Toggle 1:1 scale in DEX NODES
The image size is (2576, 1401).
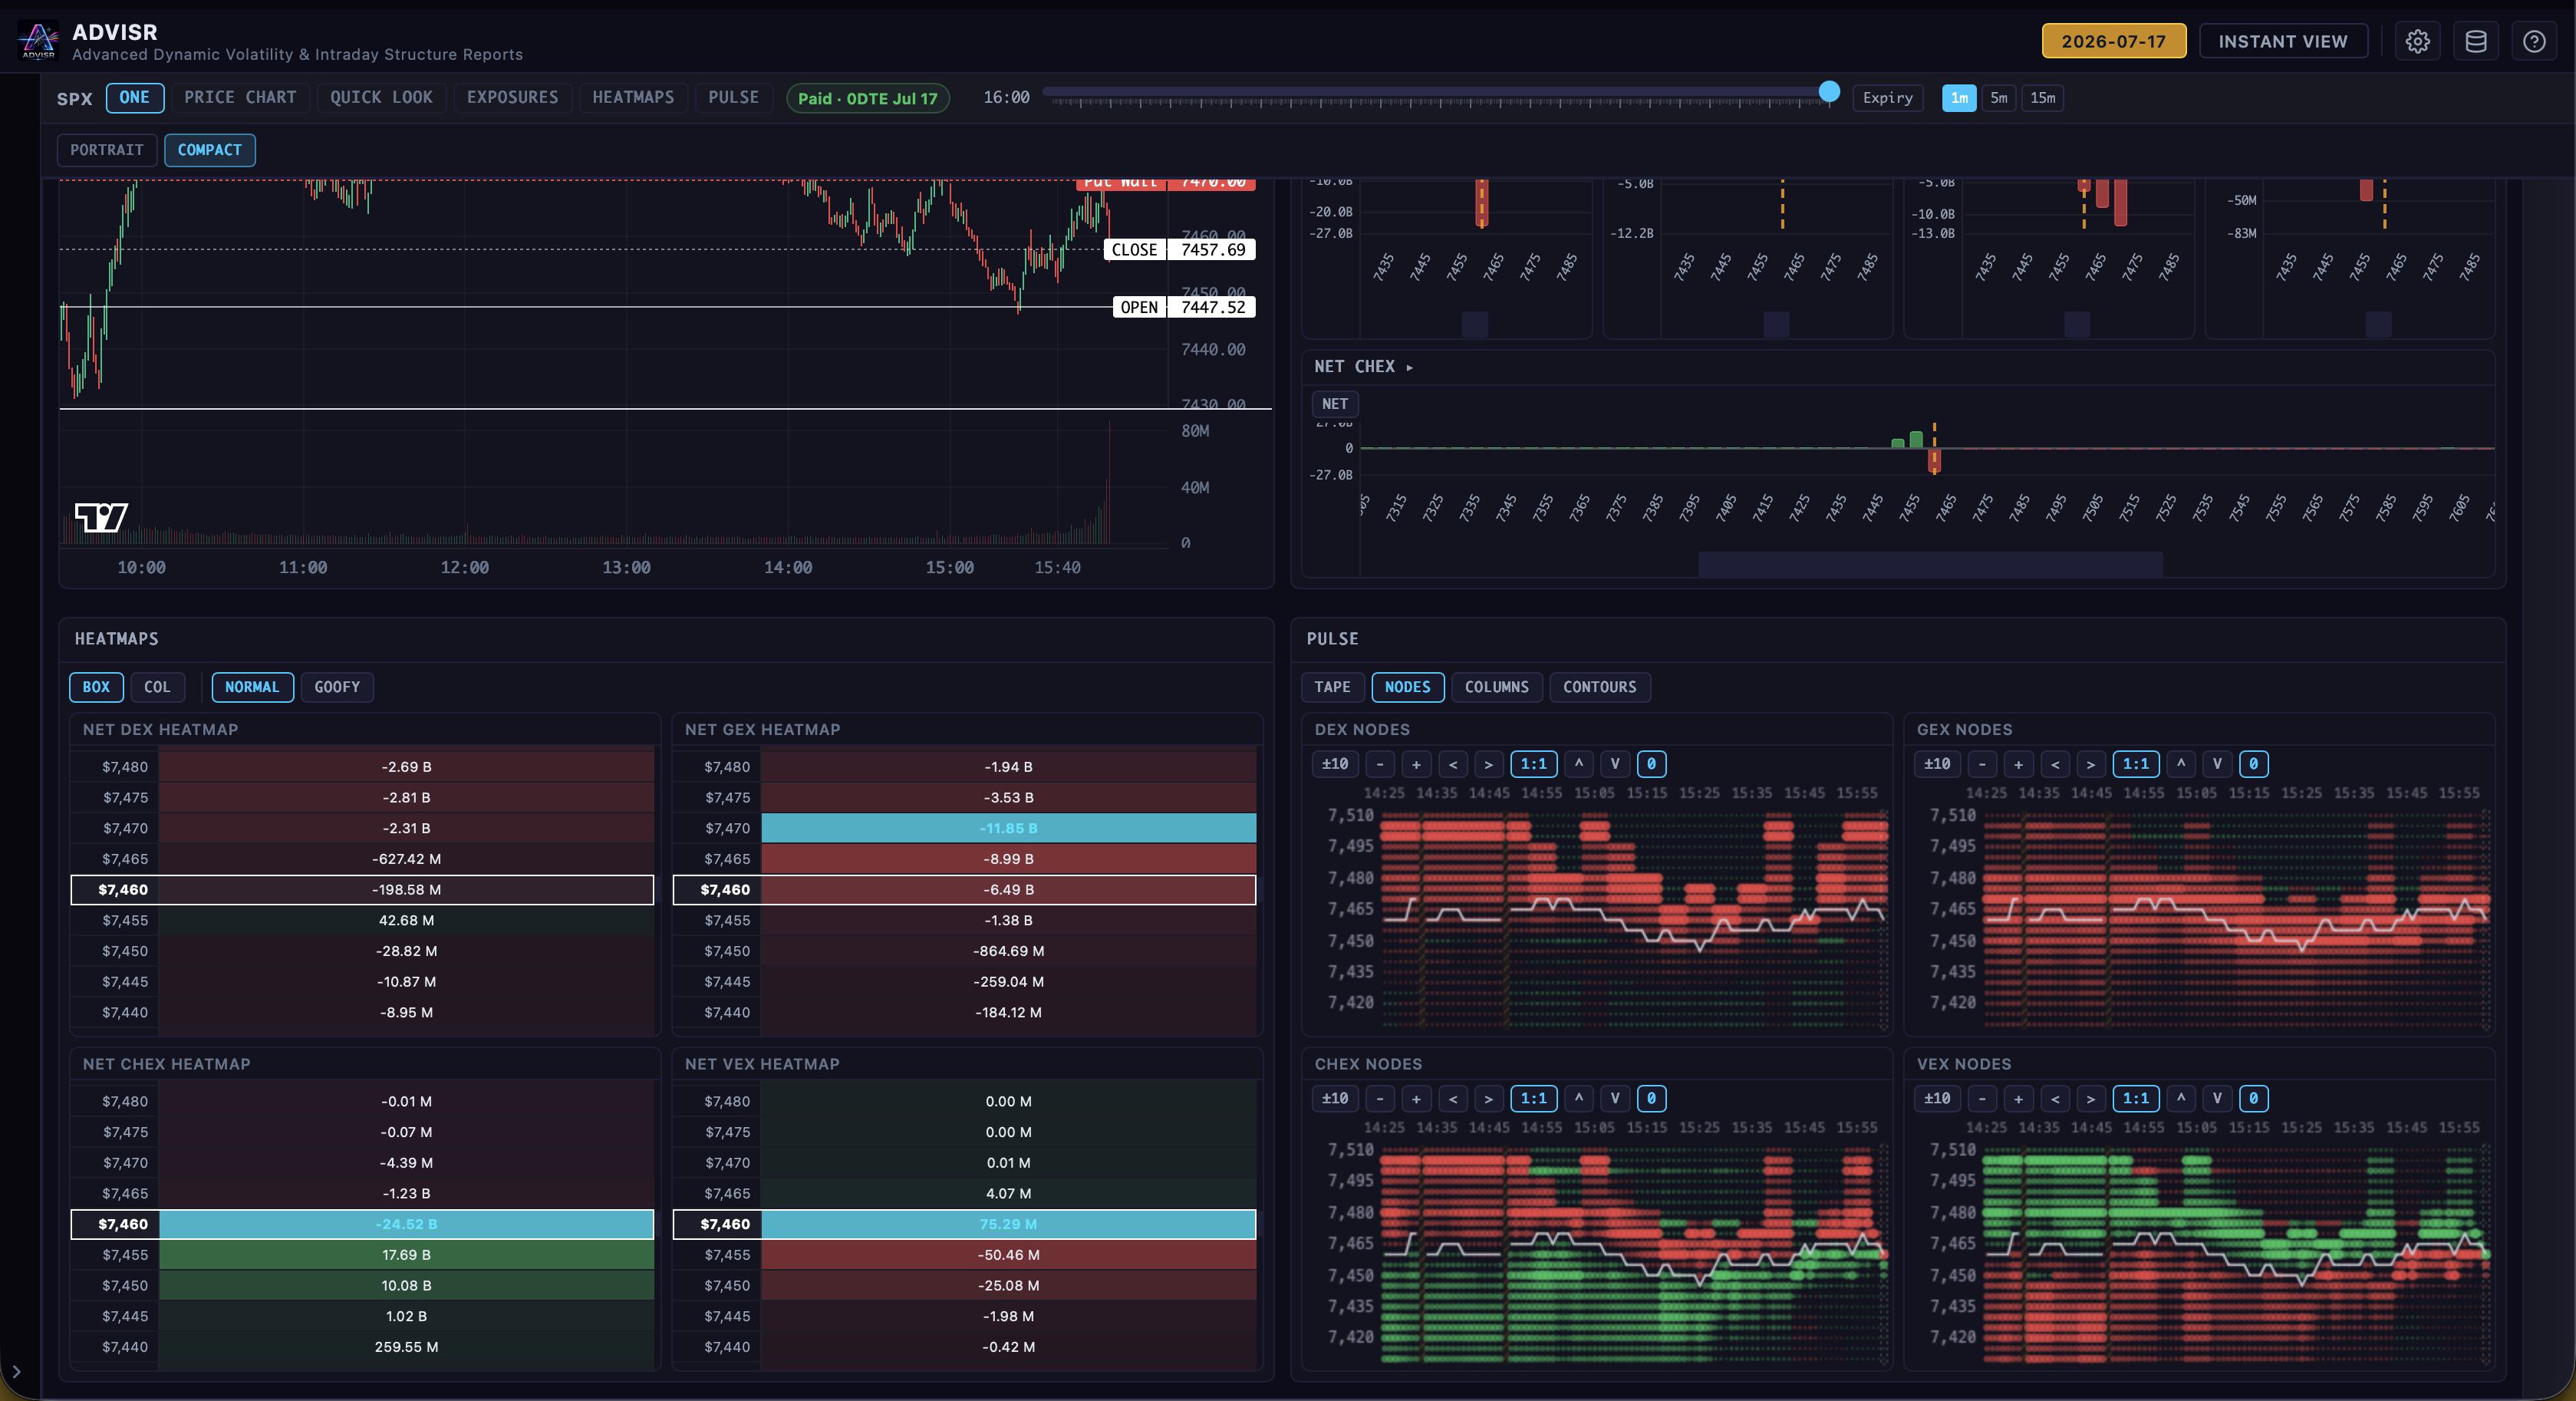[x=1534, y=764]
